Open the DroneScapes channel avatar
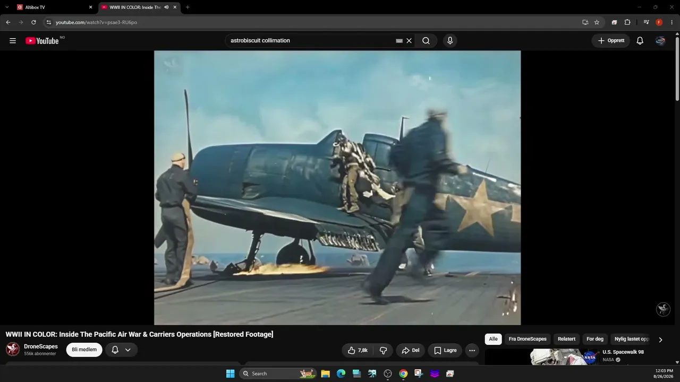Screen dimensions: 680x382 13,349
